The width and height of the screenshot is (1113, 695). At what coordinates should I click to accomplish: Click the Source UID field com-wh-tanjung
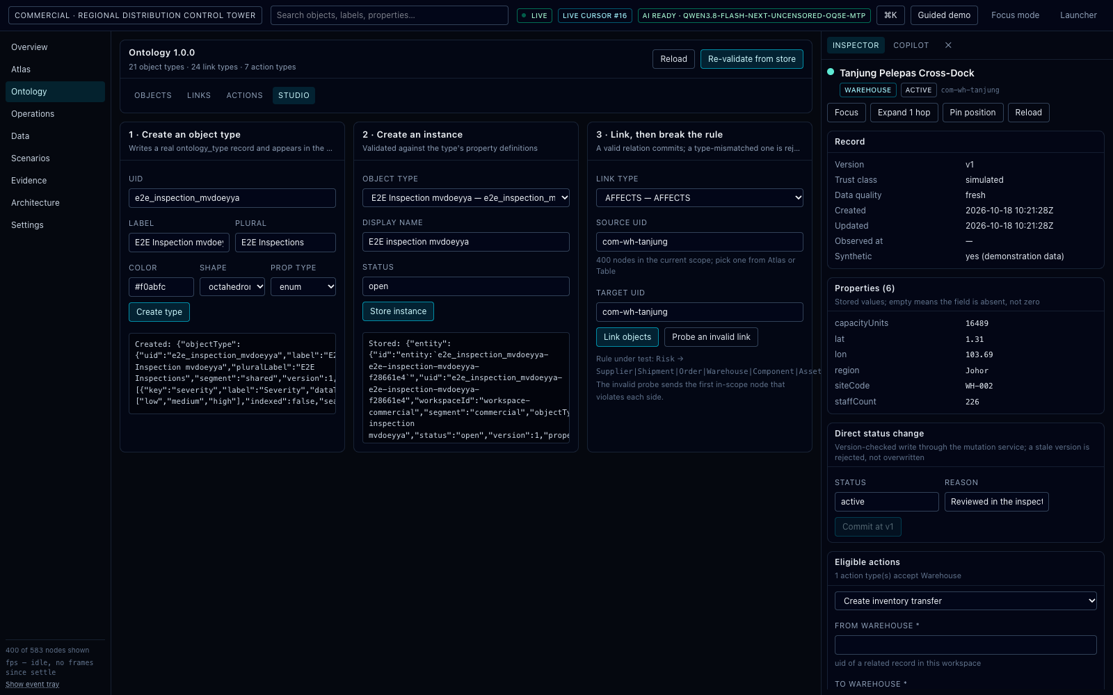(x=700, y=242)
